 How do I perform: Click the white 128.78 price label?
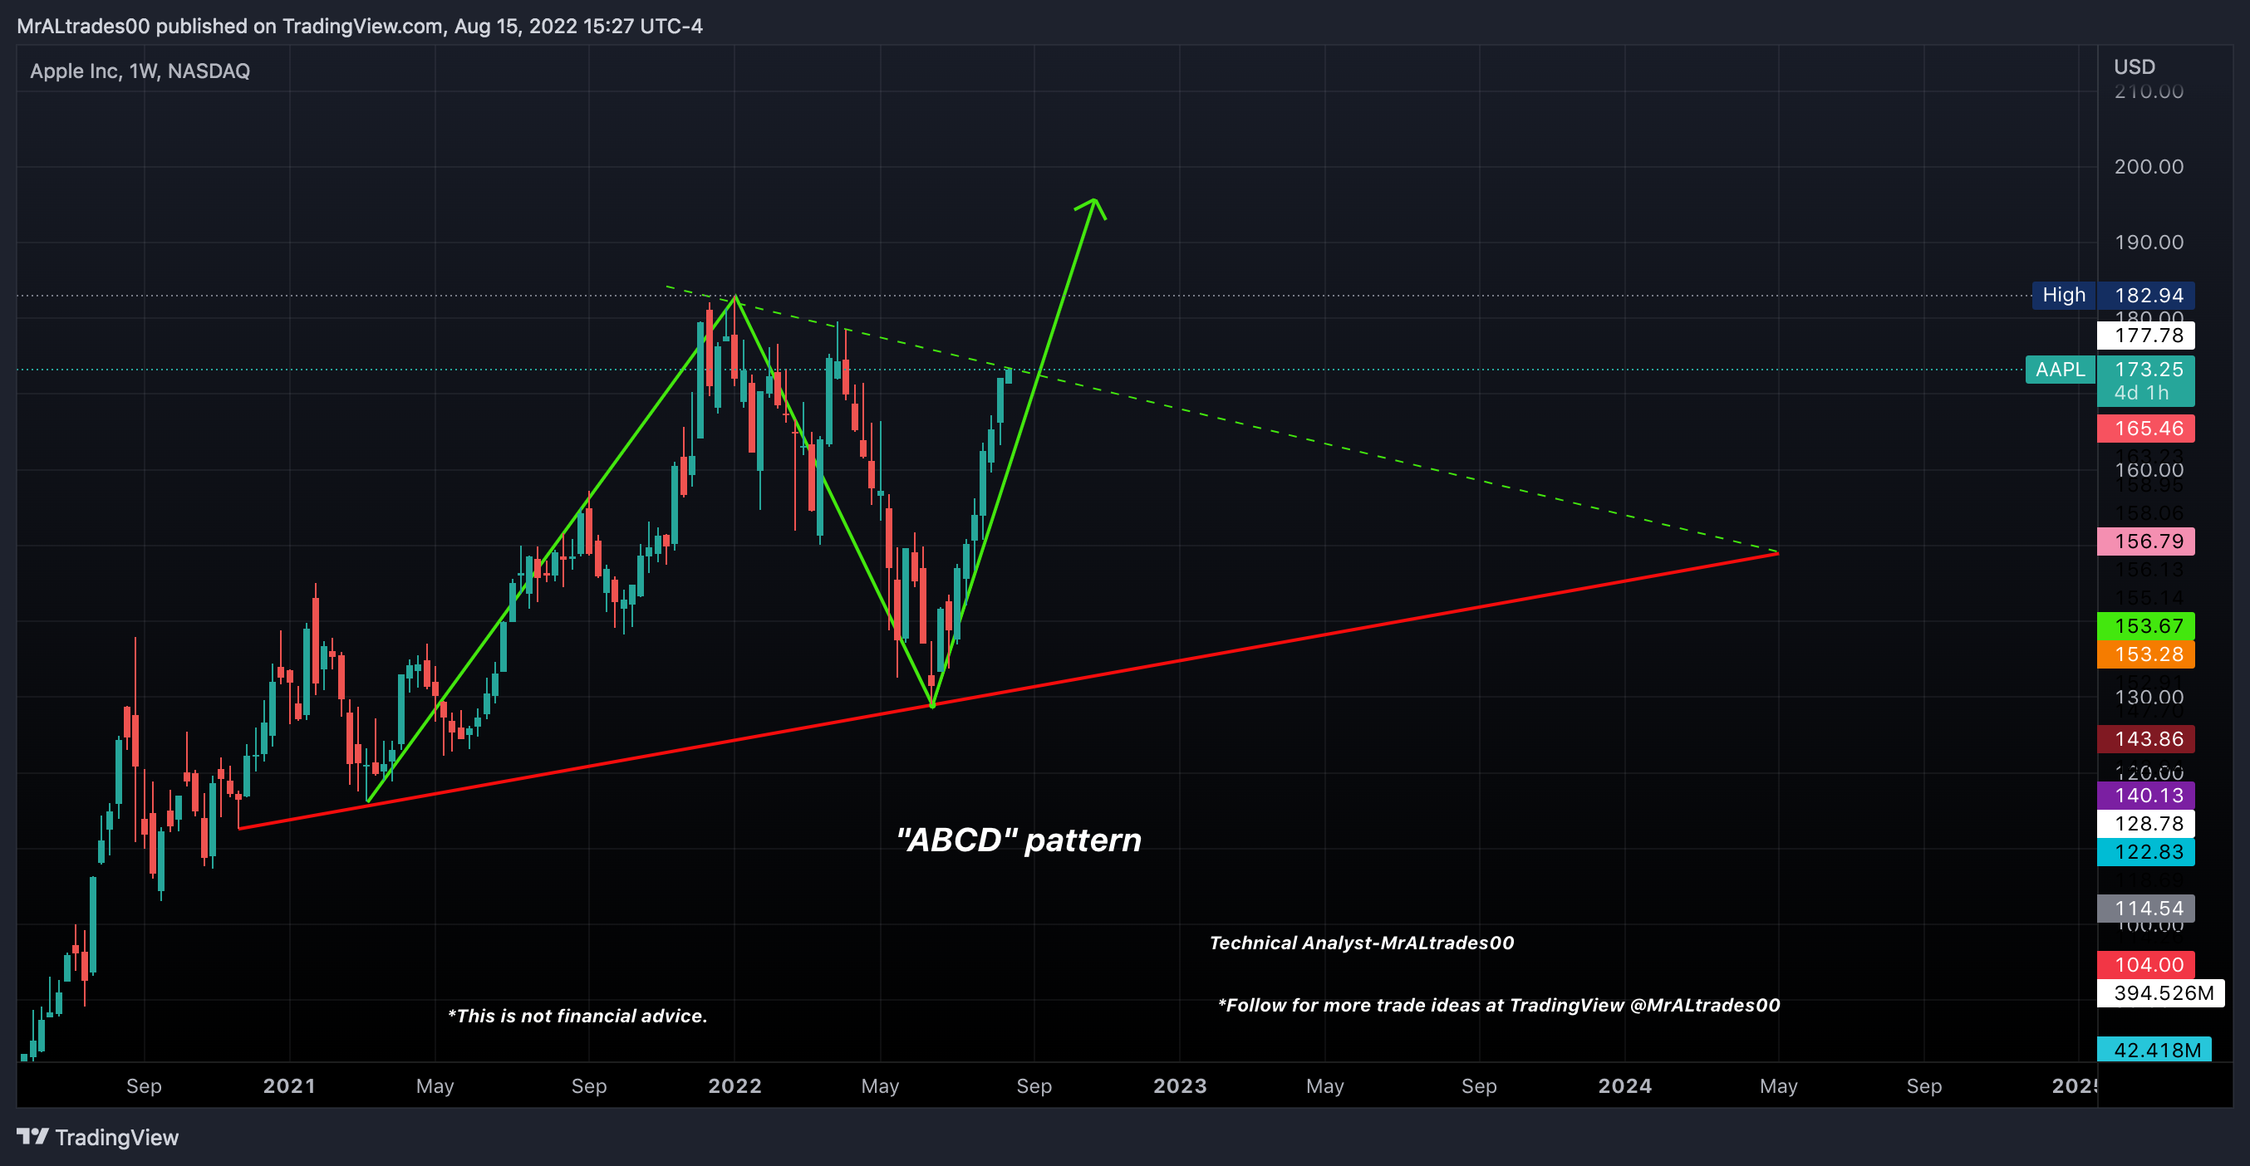2146,824
